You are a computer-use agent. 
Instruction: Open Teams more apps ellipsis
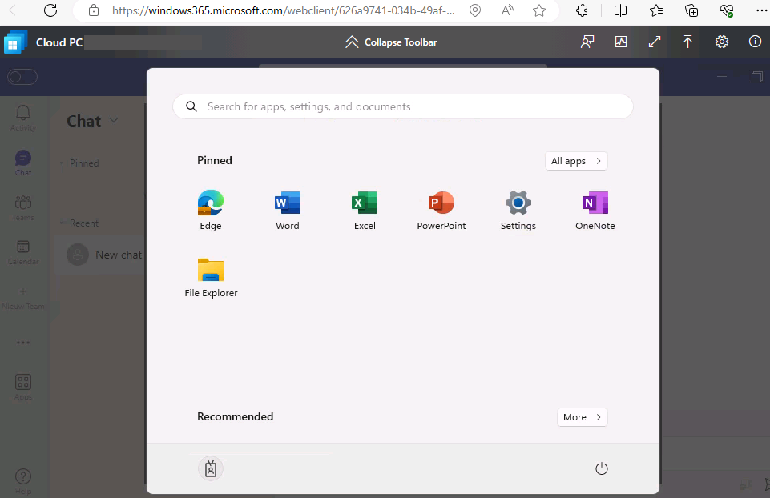point(23,343)
